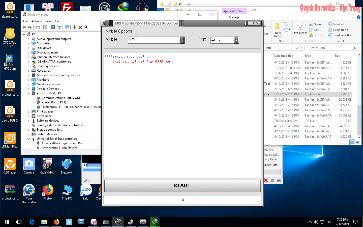The width and height of the screenshot is (363, 227).
Task: Select Qualcomm HS-USB QDLoader 9008 device
Action: pos(68,107)
